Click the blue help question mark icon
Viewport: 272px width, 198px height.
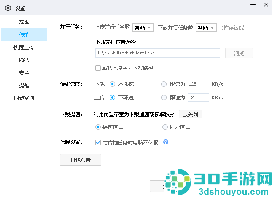pyautogui.click(x=166, y=142)
